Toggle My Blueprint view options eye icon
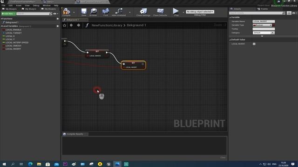 [55, 13]
